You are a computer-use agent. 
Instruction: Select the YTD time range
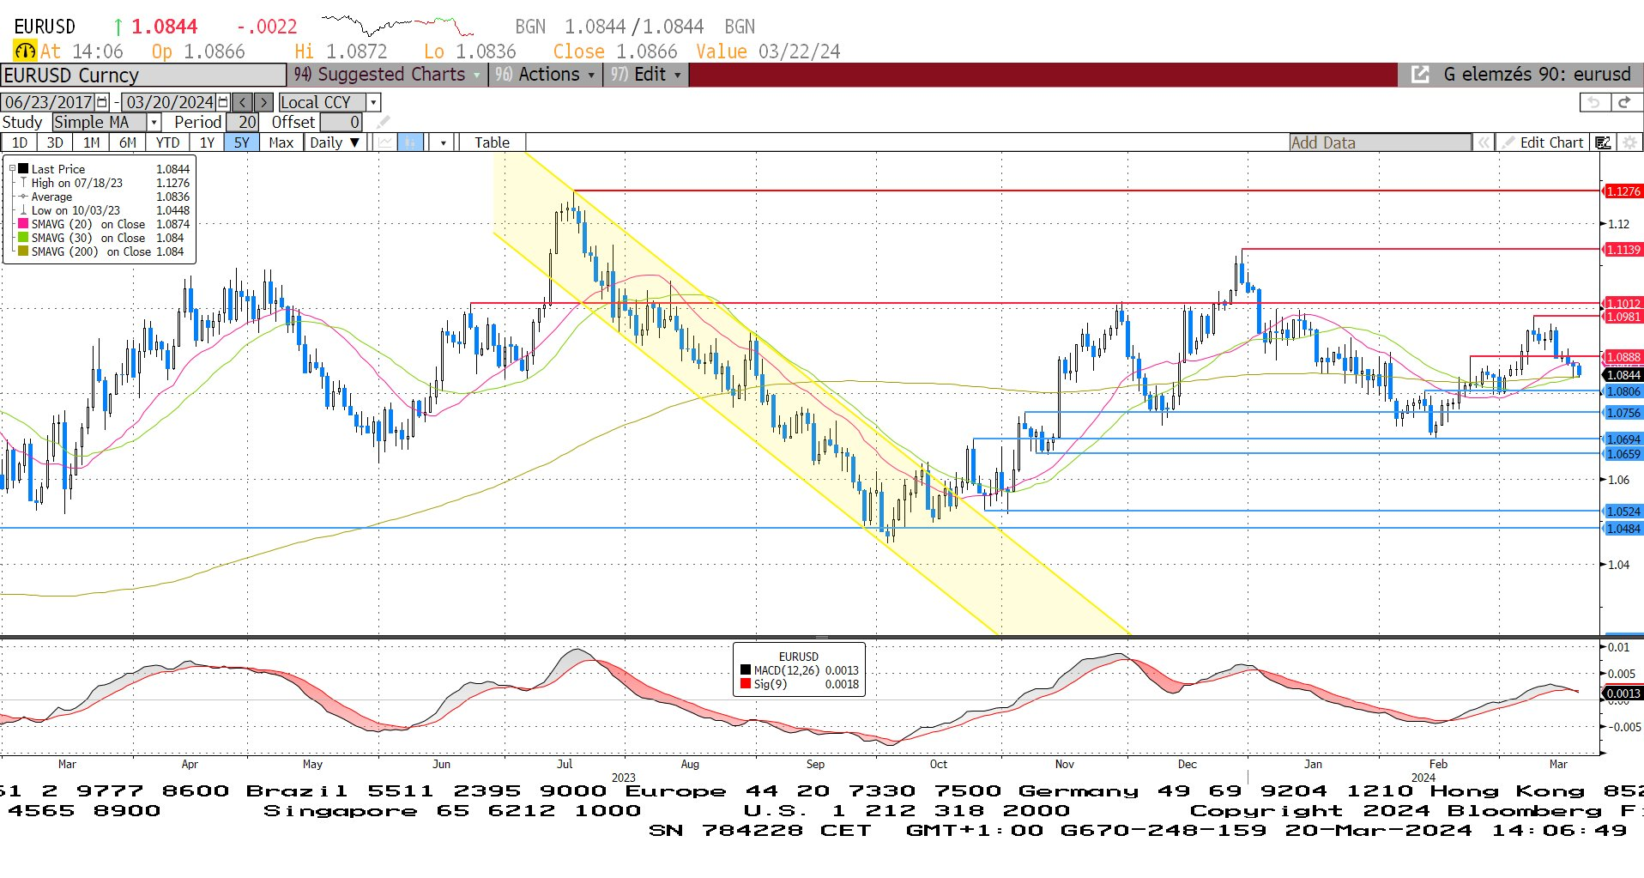167,142
